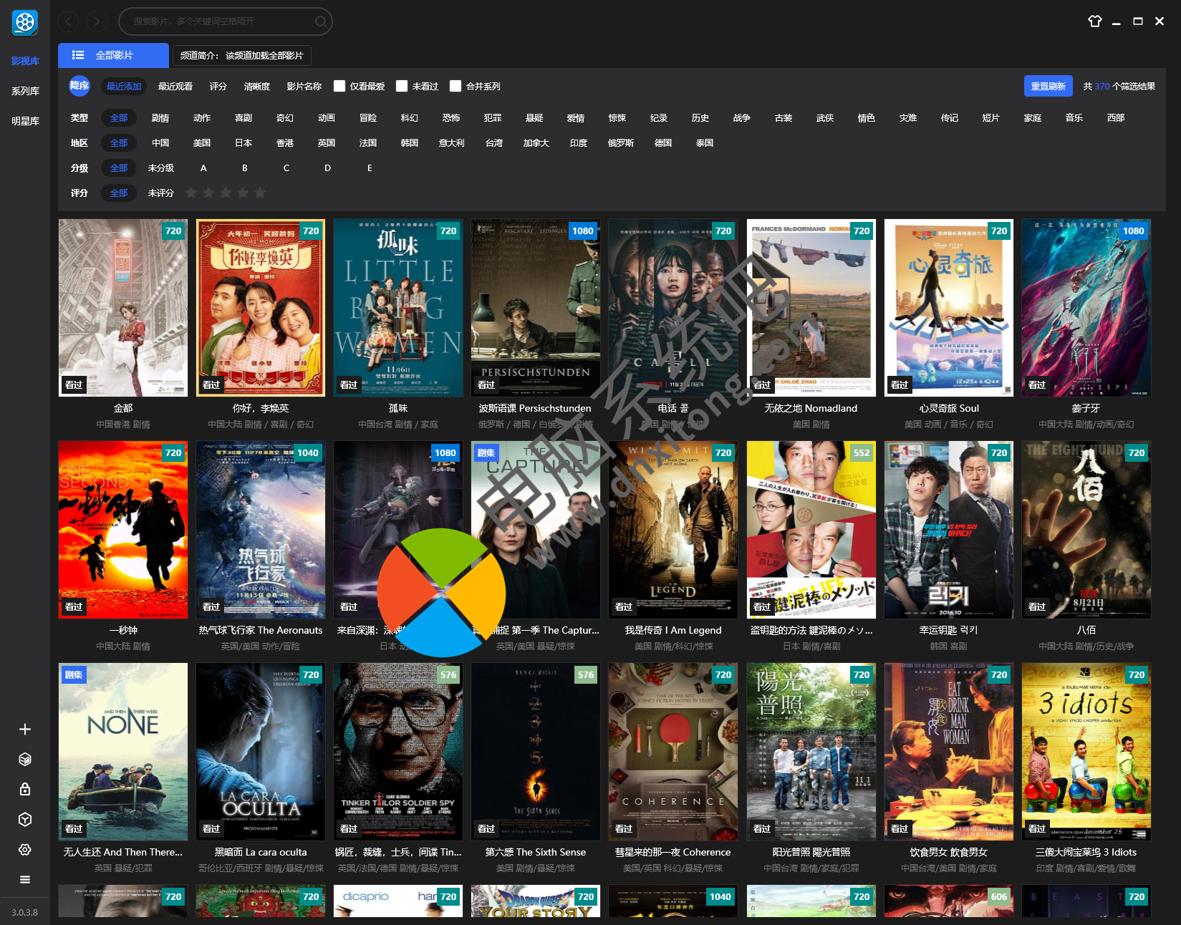
Task: Click the movie search input field
Action: click(x=225, y=21)
